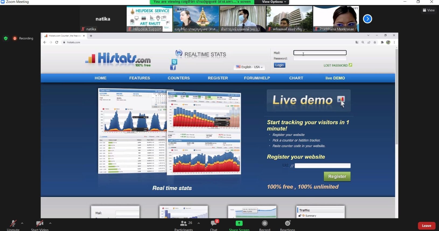The image size is (439, 231).
Task: Select Pradthana Meekrasae video thumbnail
Action: pos(336,19)
